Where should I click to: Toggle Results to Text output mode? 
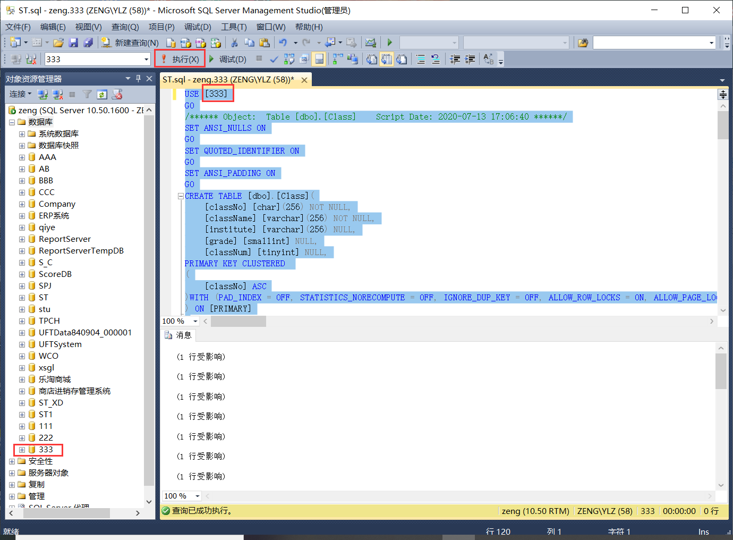tap(372, 58)
